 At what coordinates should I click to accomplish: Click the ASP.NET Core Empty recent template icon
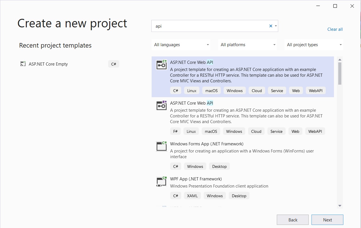[23, 64]
